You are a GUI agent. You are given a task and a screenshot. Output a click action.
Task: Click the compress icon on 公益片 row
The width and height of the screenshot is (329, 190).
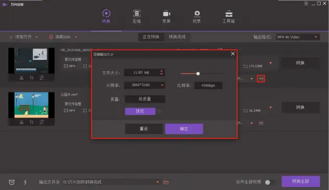261,123
